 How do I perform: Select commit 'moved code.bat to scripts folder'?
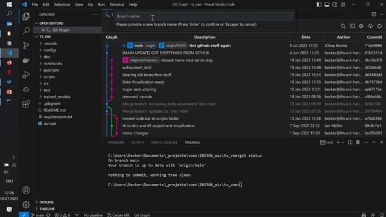150,118
